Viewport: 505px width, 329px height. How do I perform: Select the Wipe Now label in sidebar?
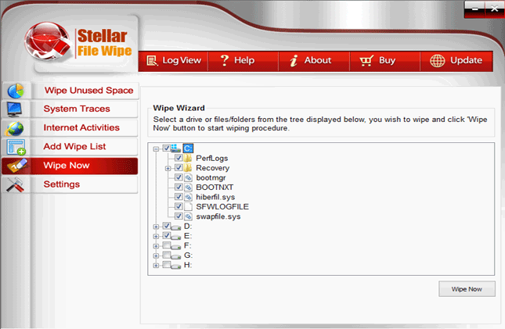pyautogui.click(x=67, y=166)
